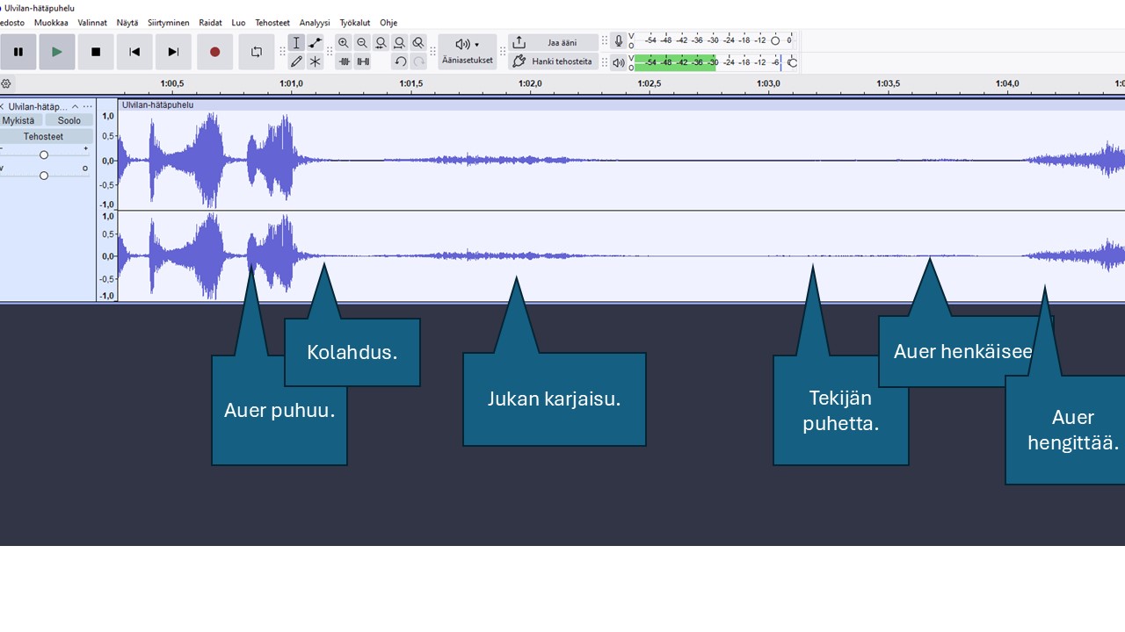Viewport: 1125px width, 632px height.
Task: Click the Undo arrow icon
Action: pos(400,61)
